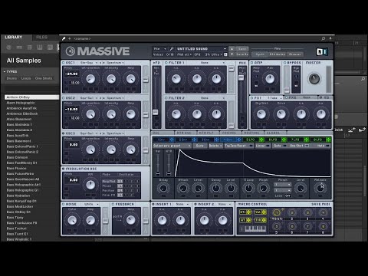This screenshot has height=276, width=368.
Task: Open the Select env. preset dropdown
Action: [x=172, y=146]
